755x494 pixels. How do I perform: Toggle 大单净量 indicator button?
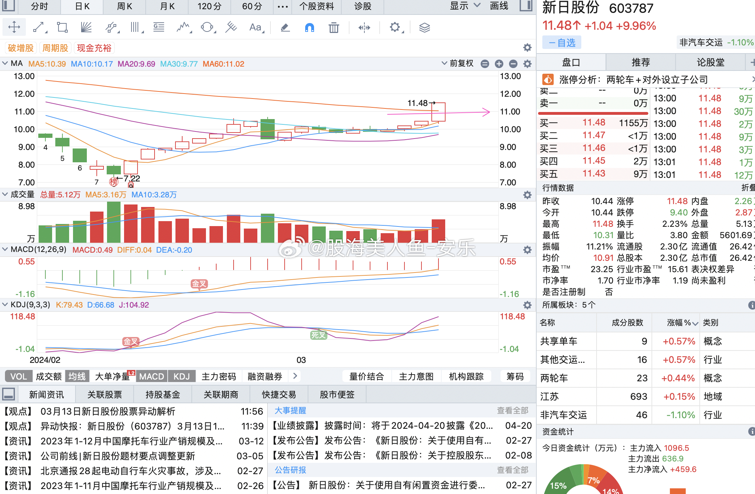[113, 376]
